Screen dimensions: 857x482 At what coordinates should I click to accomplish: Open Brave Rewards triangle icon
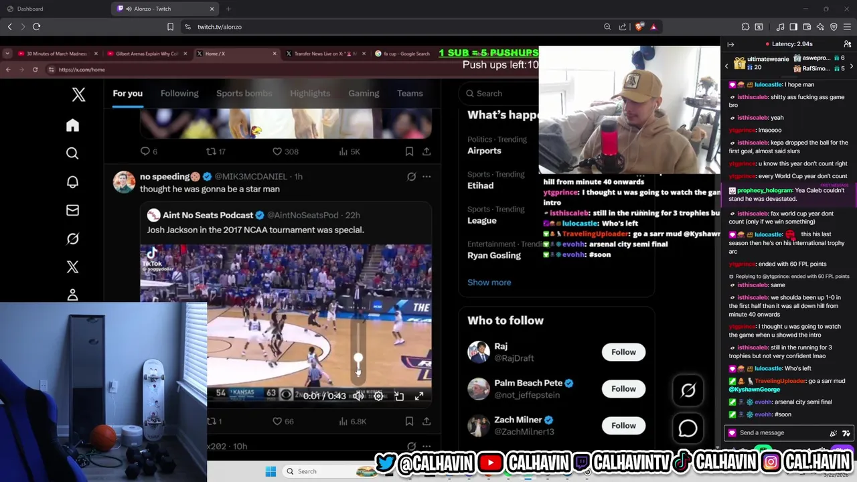point(653,27)
